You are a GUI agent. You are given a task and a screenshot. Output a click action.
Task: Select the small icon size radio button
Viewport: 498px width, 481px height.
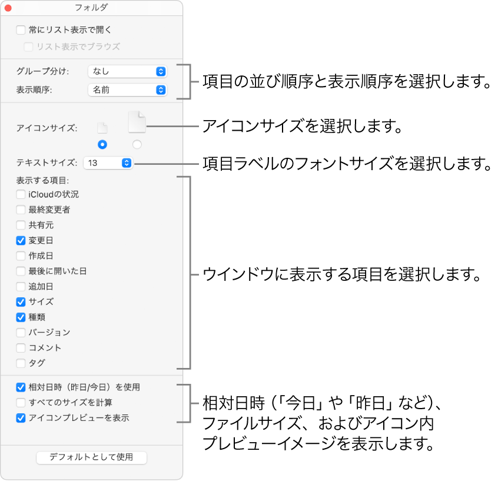(x=102, y=144)
